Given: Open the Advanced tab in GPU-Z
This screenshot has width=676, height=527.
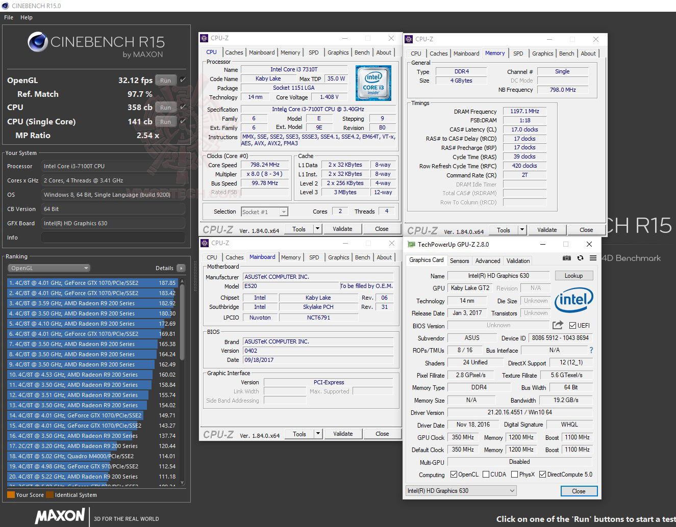Looking at the screenshot, I should [488, 260].
